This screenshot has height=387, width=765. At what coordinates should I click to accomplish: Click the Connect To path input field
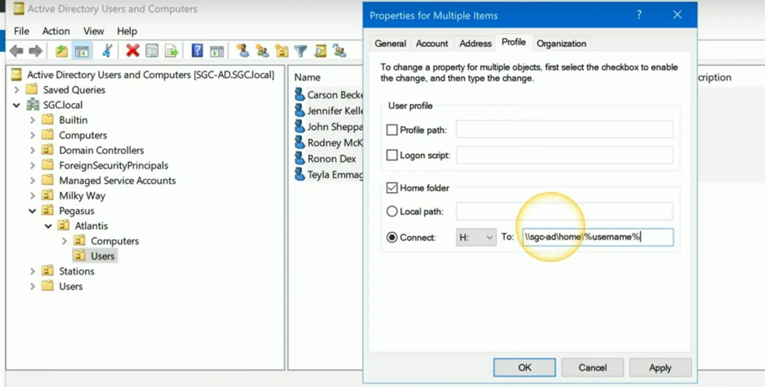coord(597,238)
